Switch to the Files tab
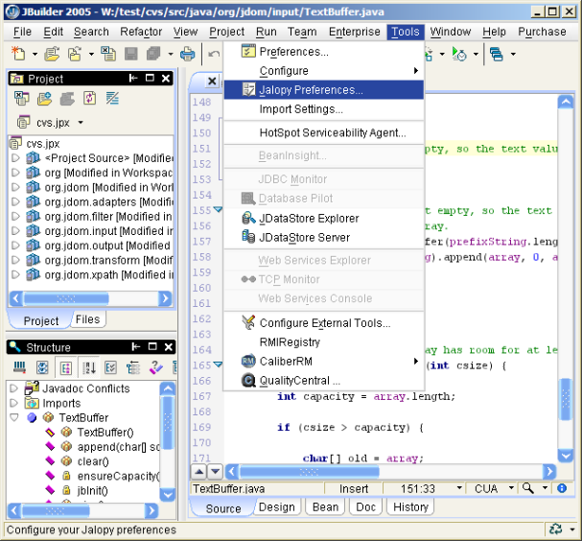 87,319
